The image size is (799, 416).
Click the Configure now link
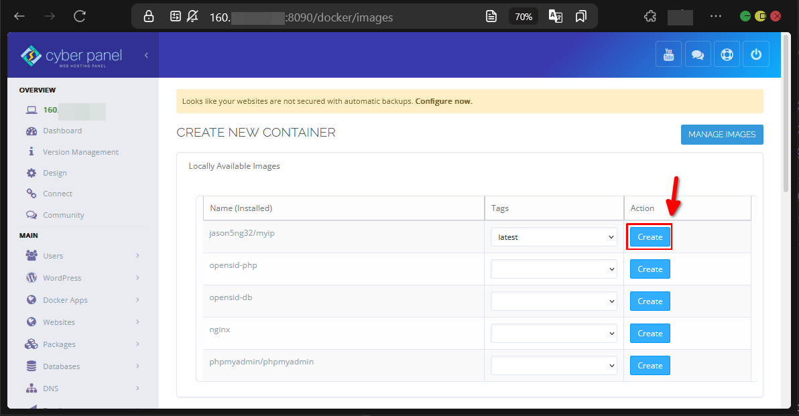[443, 101]
